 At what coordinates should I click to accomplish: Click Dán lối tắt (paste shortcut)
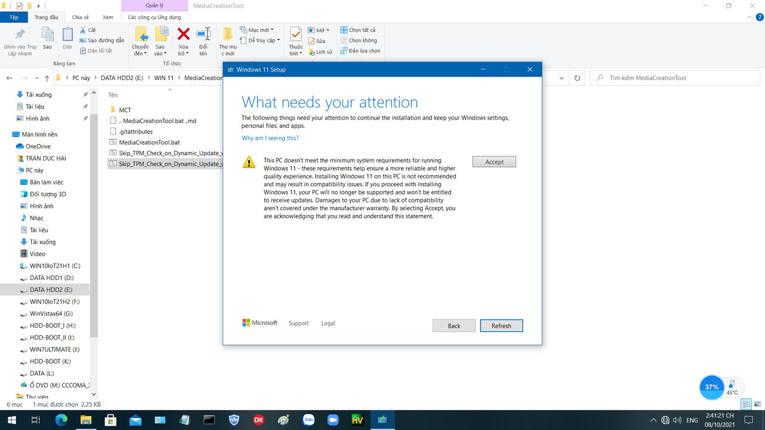coord(96,51)
